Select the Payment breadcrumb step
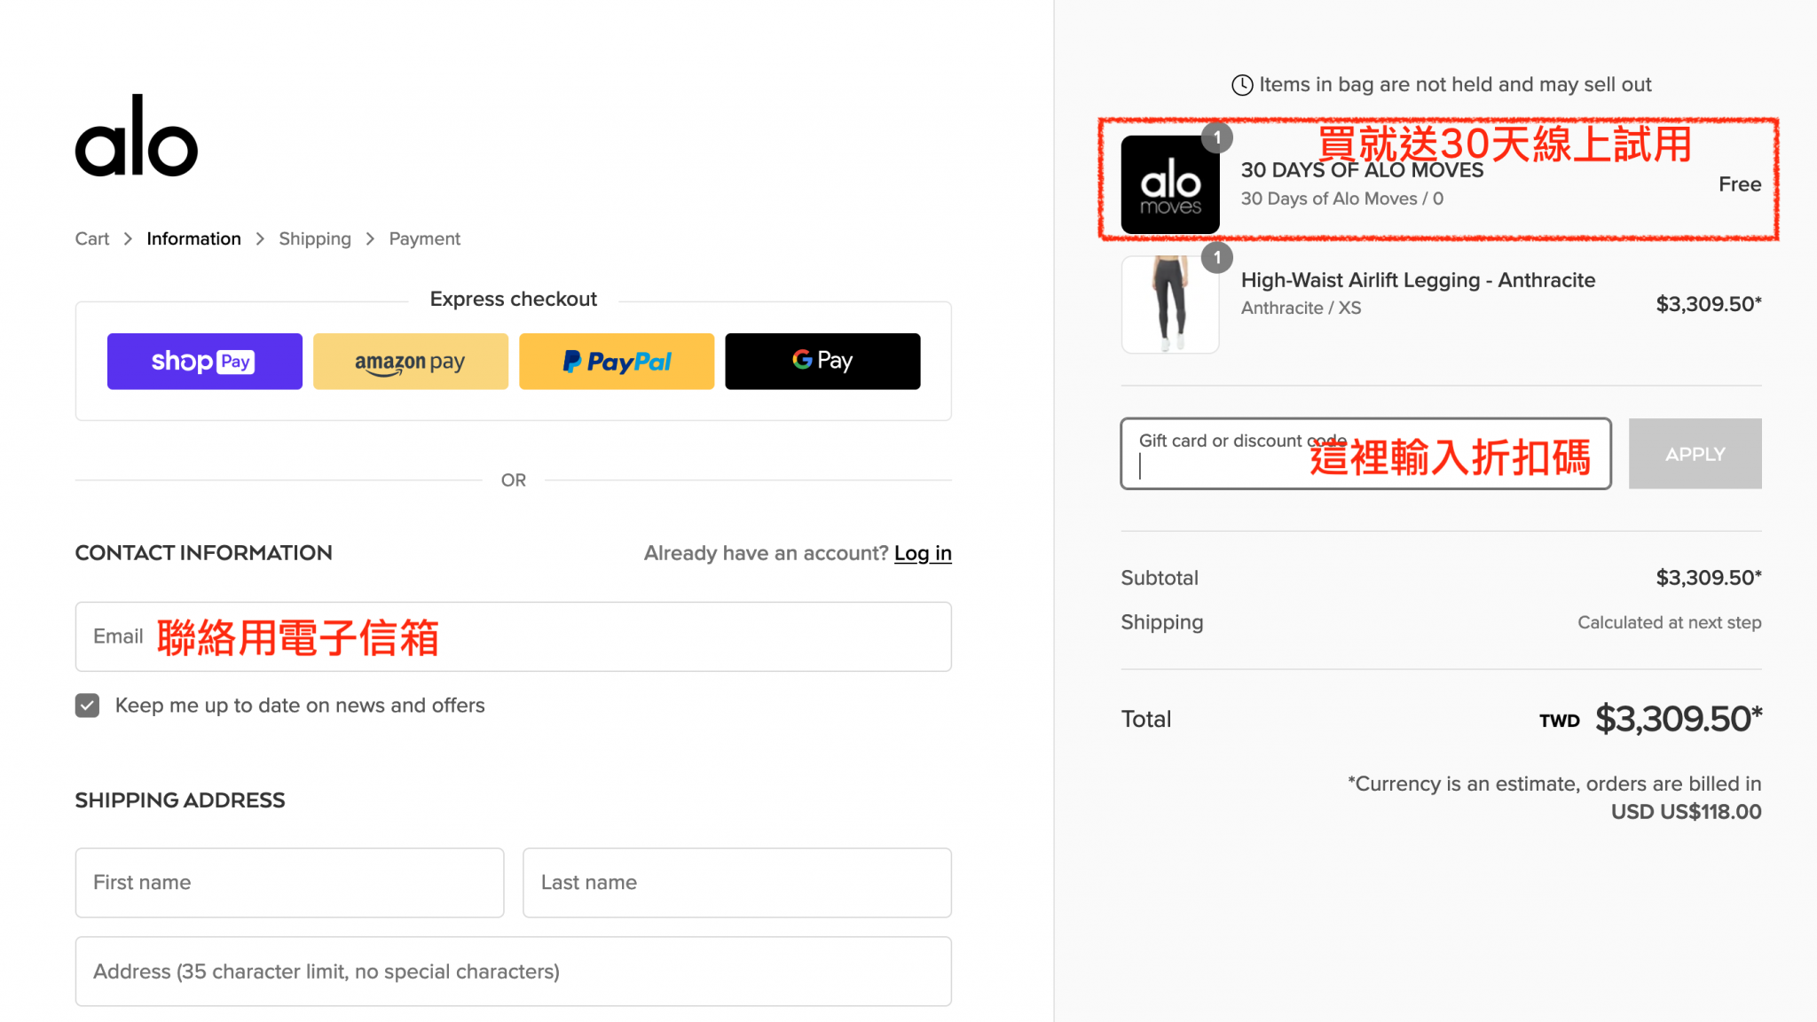This screenshot has width=1817, height=1022. click(424, 238)
